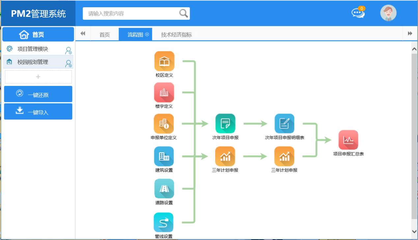The width and height of the screenshot is (418, 240).
Task: Open the user avatar profile menu
Action: 388,13
